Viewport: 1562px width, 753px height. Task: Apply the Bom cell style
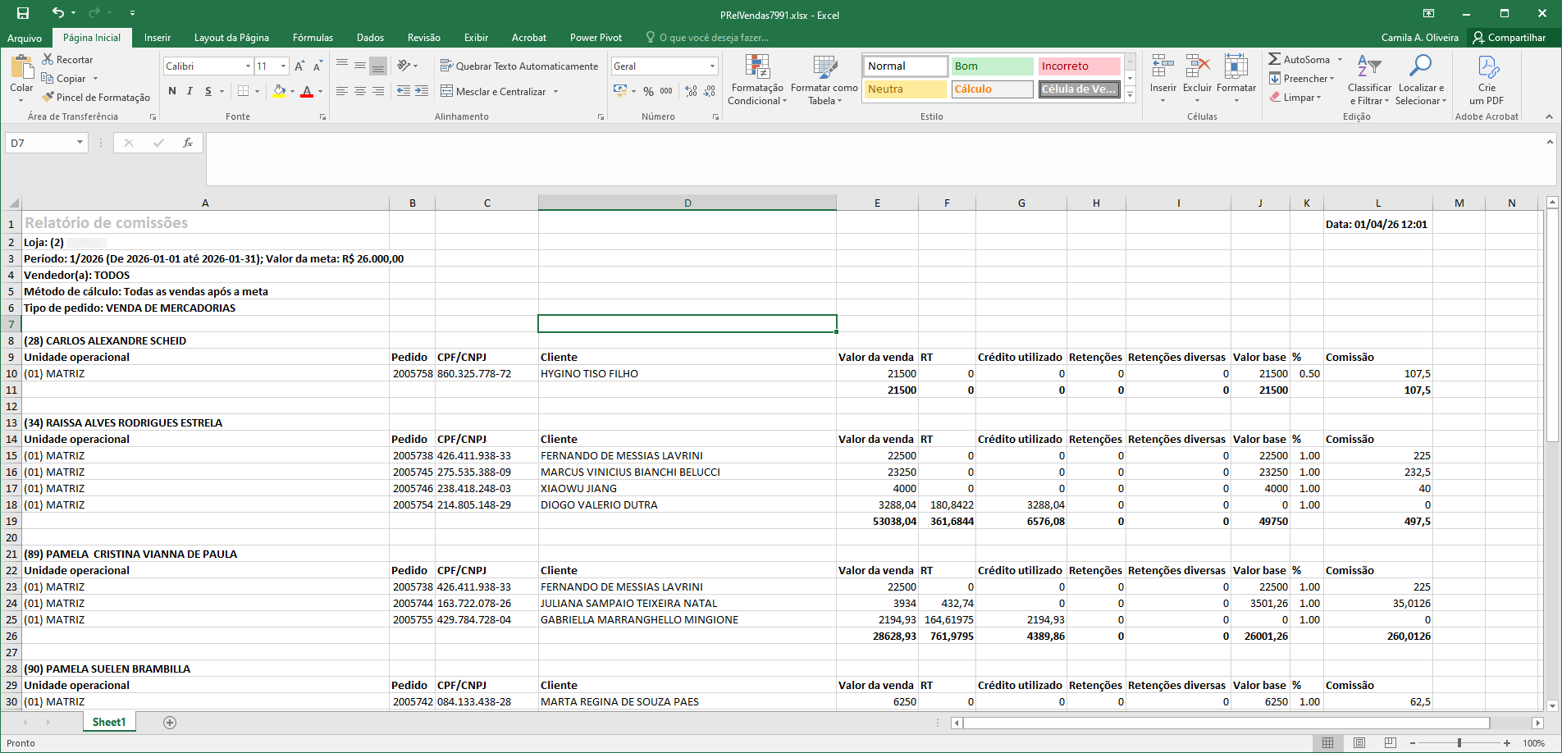click(992, 66)
